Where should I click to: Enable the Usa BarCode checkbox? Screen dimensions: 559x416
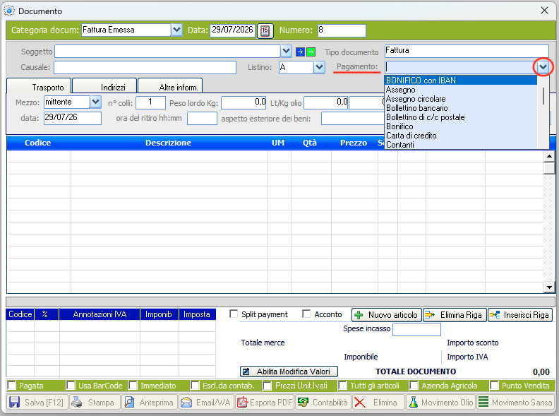pyautogui.click(x=71, y=386)
